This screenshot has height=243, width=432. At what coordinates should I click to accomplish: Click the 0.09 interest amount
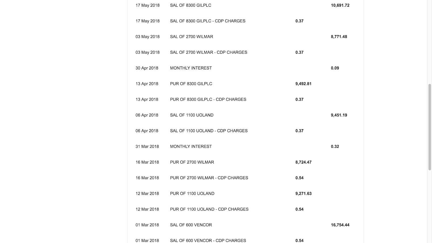(335, 68)
